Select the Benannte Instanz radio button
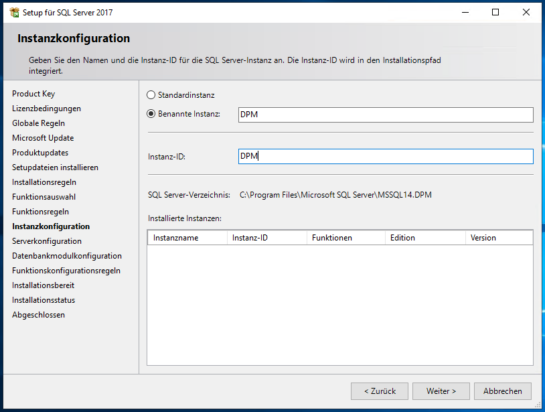This screenshot has height=412, width=545. click(x=151, y=114)
